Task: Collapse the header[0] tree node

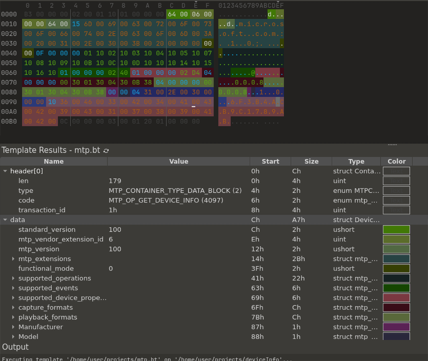Action: tap(5, 171)
